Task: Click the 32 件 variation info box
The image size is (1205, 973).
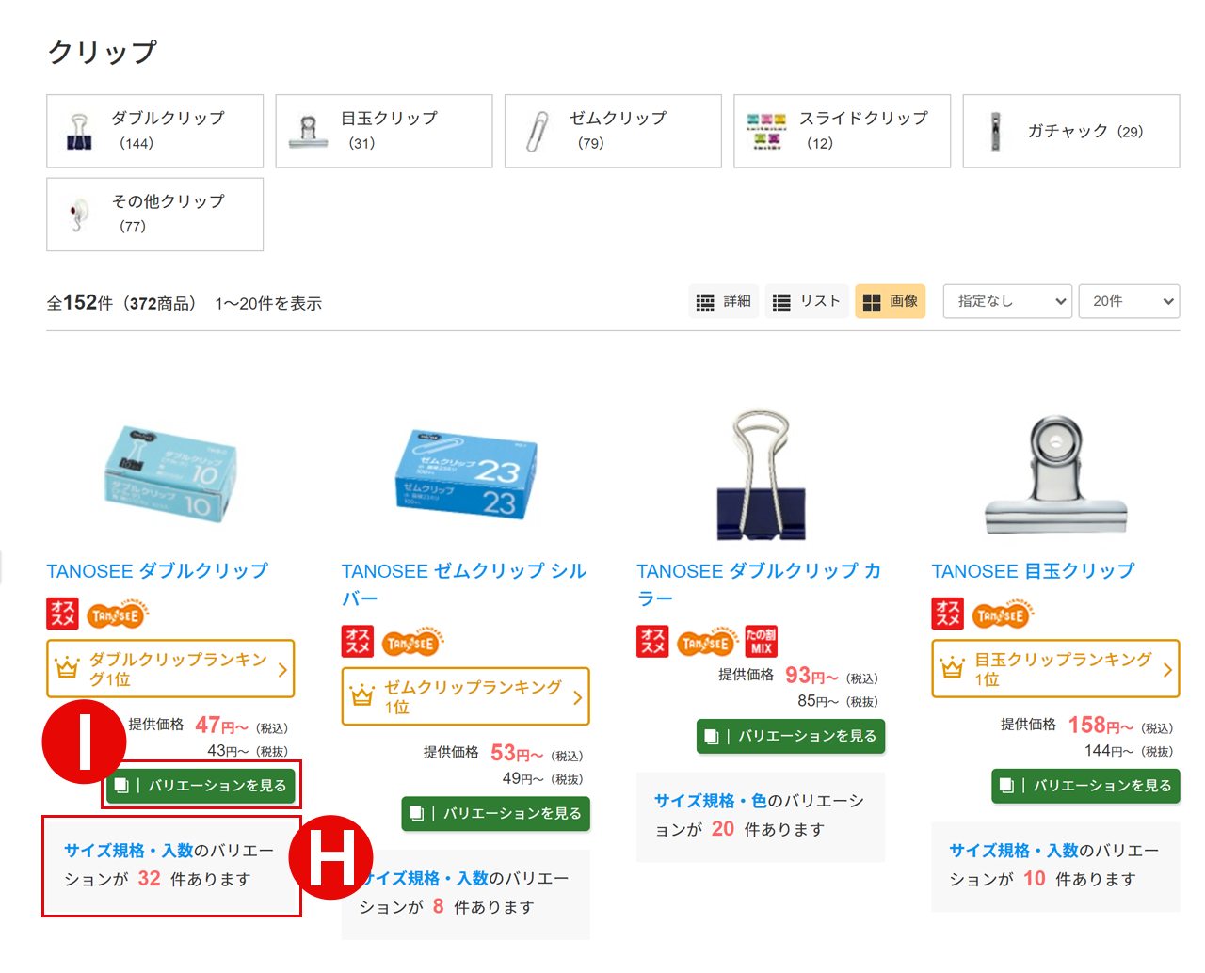Action: [171, 866]
